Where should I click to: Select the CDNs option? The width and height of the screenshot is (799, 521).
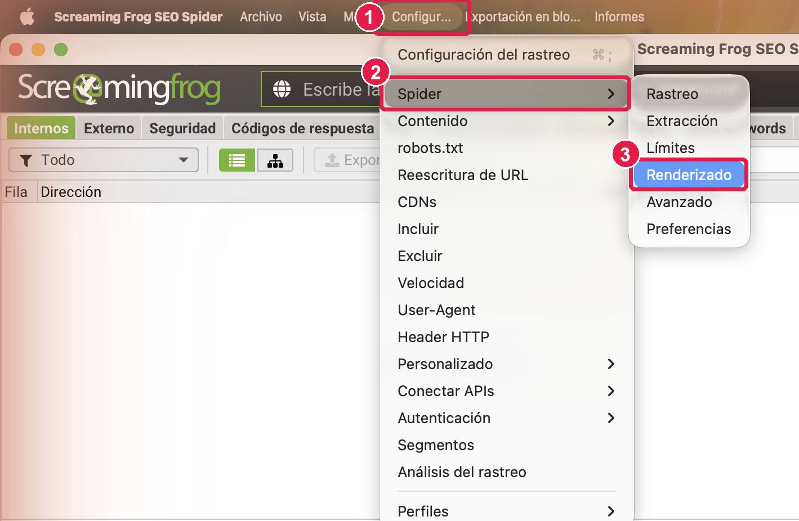tap(506, 202)
